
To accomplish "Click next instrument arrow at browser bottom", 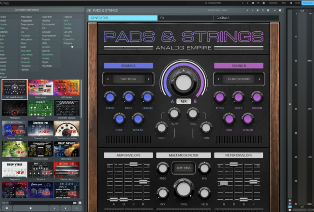I will tap(65, 208).
